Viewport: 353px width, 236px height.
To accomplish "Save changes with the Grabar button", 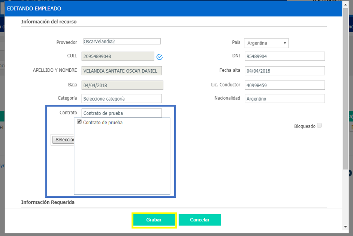I will point(154,220).
